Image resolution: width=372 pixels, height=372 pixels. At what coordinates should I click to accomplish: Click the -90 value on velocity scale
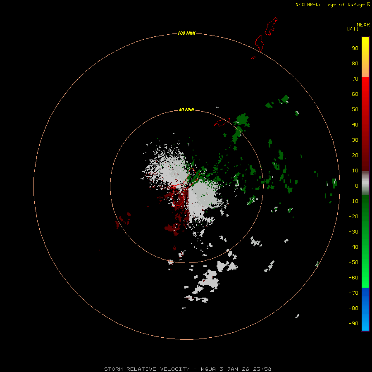[x=353, y=324]
